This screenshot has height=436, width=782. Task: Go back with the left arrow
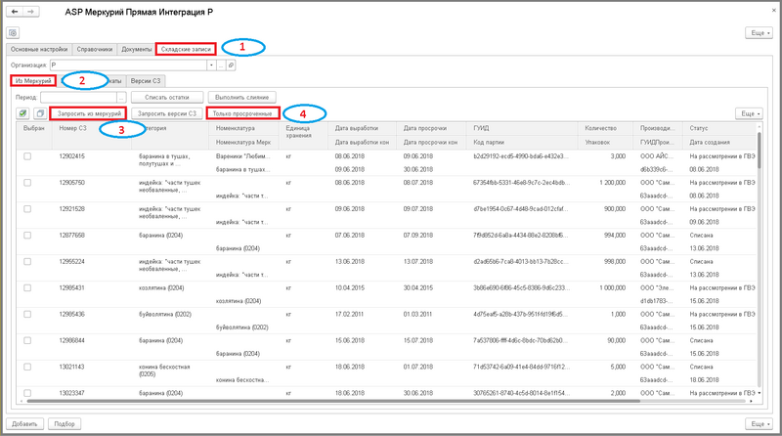(15, 12)
